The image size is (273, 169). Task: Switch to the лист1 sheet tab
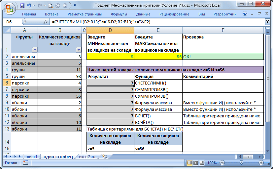[x=32, y=157]
